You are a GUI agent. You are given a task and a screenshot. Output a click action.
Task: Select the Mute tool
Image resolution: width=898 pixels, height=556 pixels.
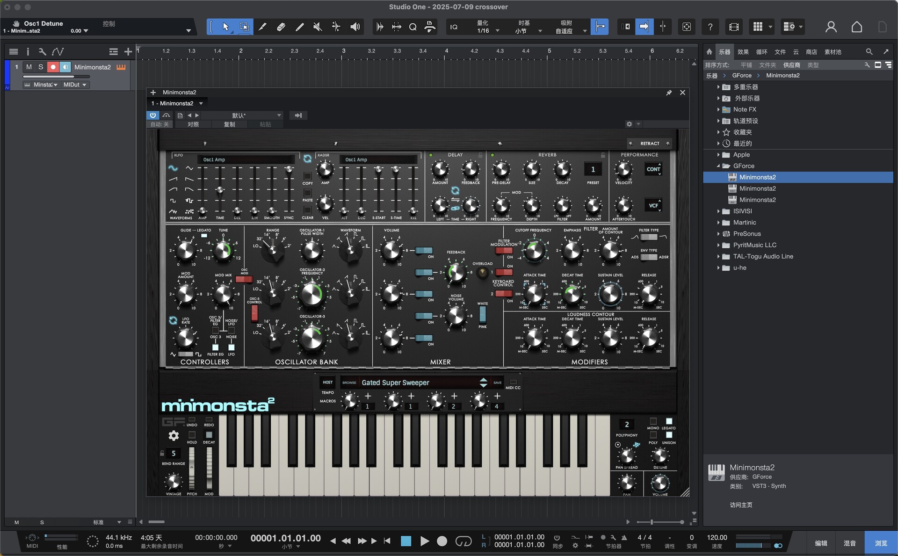(x=318, y=27)
